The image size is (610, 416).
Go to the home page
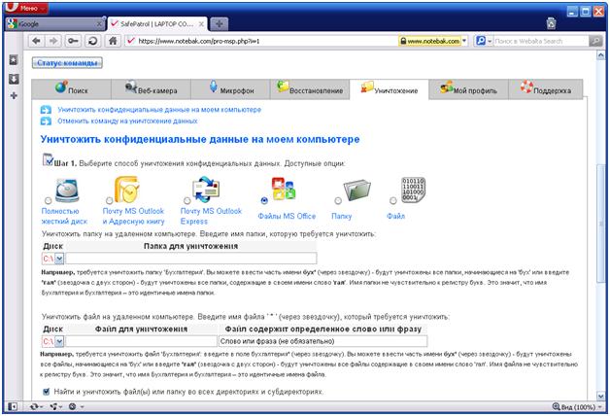coord(113,41)
